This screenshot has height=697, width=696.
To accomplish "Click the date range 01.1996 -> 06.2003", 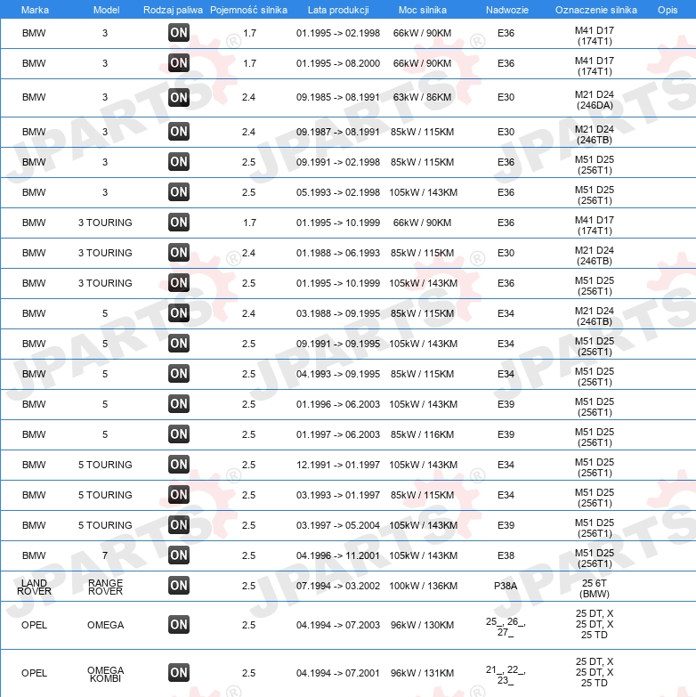I will (x=338, y=404).
